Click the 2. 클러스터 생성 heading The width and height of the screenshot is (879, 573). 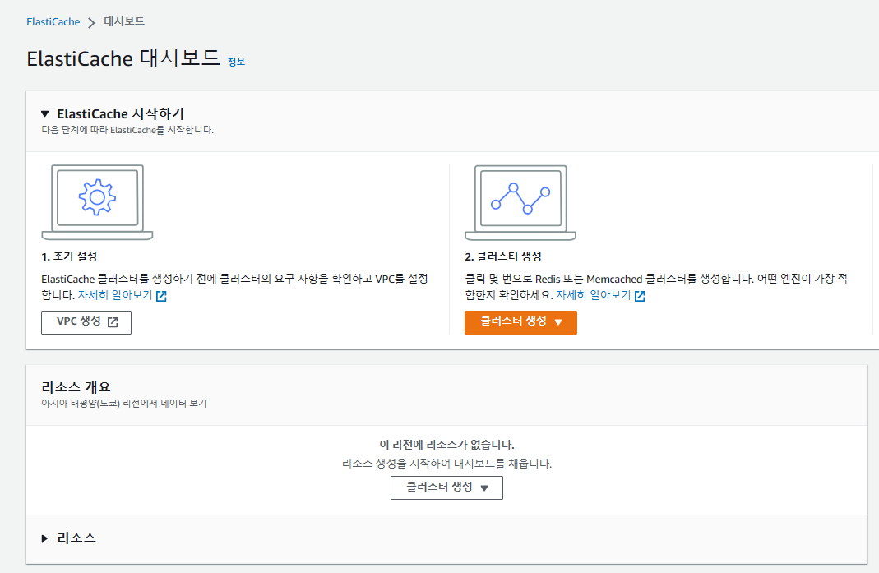(503, 256)
